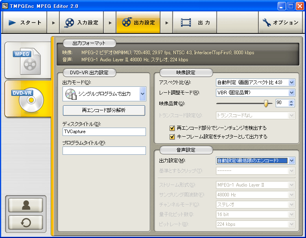Select the DVD-VR output format icon

click(28, 99)
